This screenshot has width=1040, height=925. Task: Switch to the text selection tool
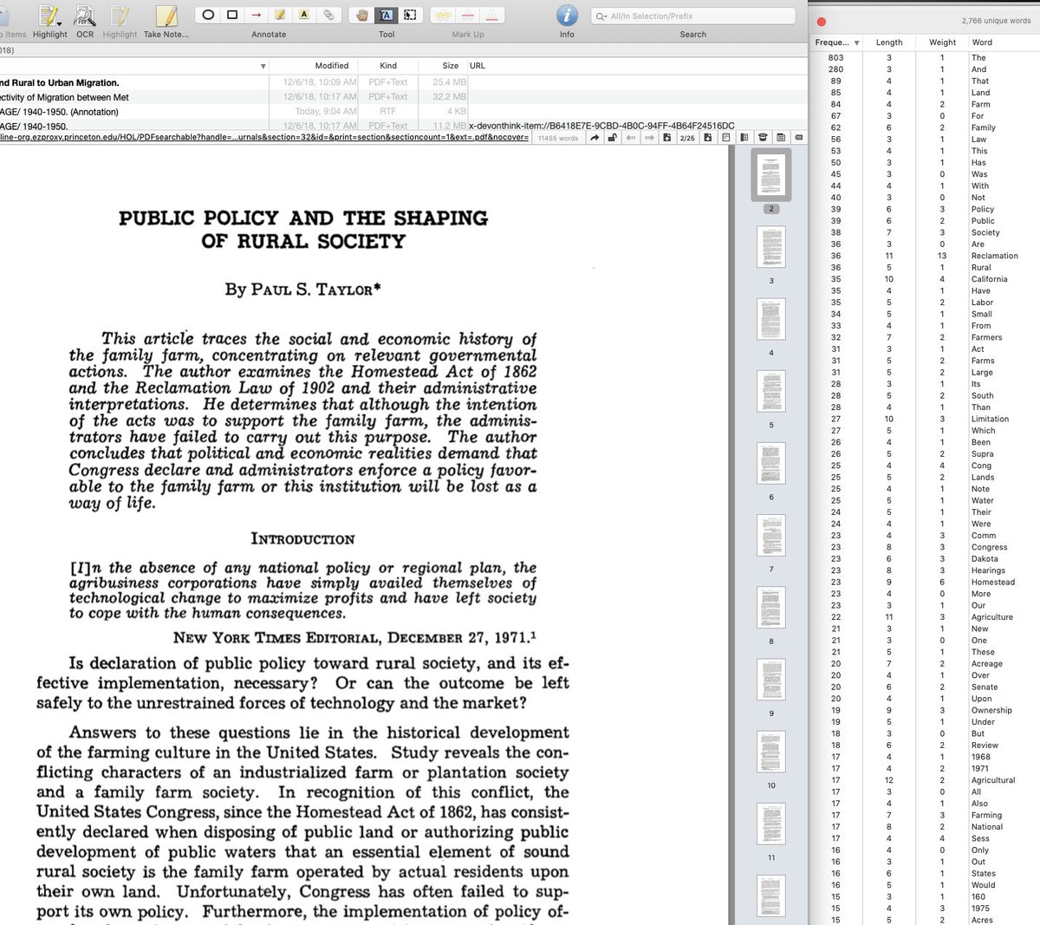point(387,15)
